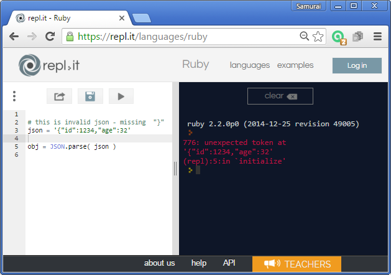Click line number 3 in the gutter
The width and height of the screenshot is (391, 275).
(x=16, y=131)
